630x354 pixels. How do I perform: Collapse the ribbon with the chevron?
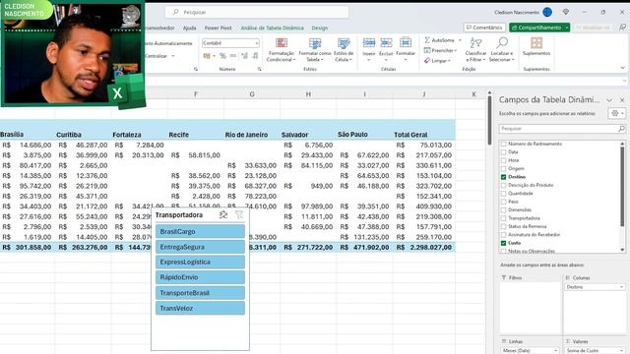click(x=622, y=68)
